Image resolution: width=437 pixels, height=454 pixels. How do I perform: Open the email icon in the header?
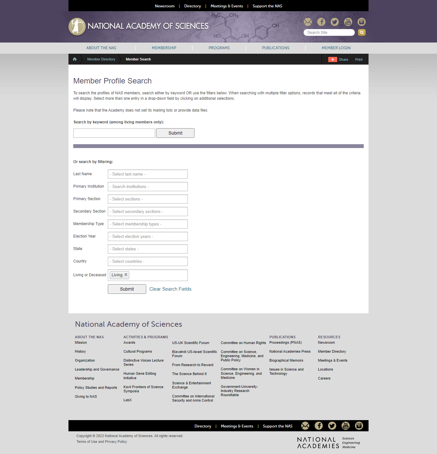pos(308,22)
